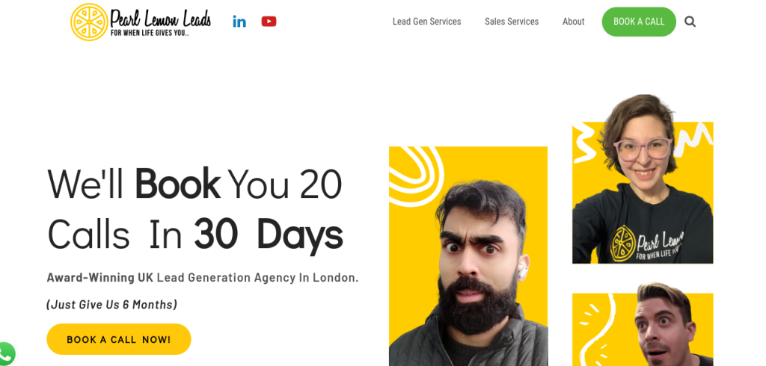Open the Lead Gen Services menu
The height and width of the screenshot is (366, 766).
pyautogui.click(x=426, y=22)
